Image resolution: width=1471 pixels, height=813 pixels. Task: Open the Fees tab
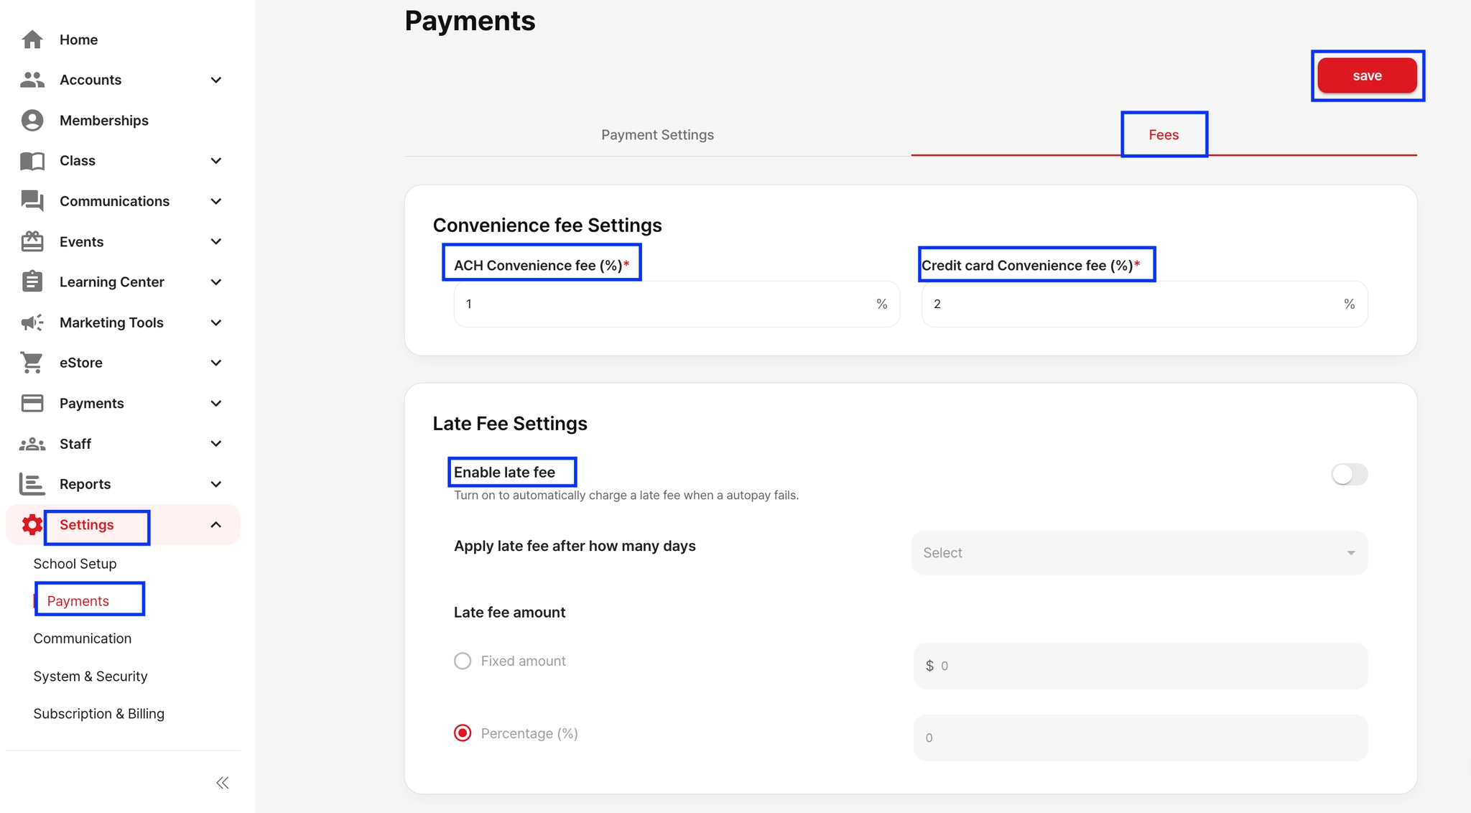pos(1164,135)
